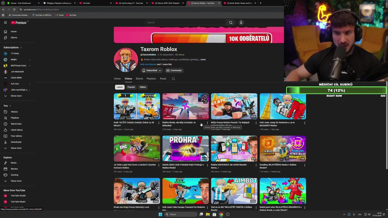The height and width of the screenshot is (218, 388).
Task: Open the You section header
Action: pyautogui.click(x=7, y=106)
